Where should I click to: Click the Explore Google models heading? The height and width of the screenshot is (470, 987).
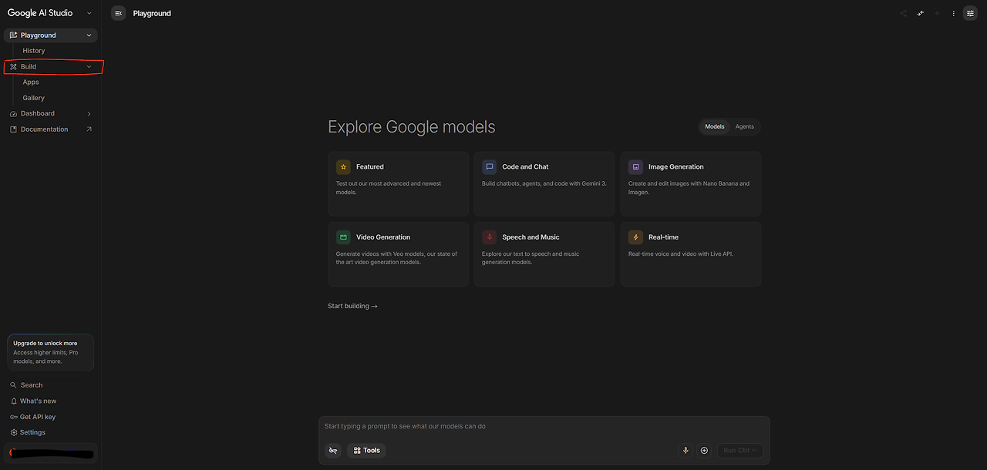(412, 127)
